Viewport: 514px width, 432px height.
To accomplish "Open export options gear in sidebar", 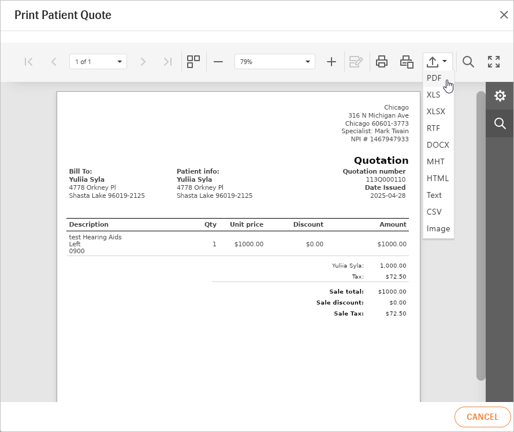I will [x=500, y=96].
